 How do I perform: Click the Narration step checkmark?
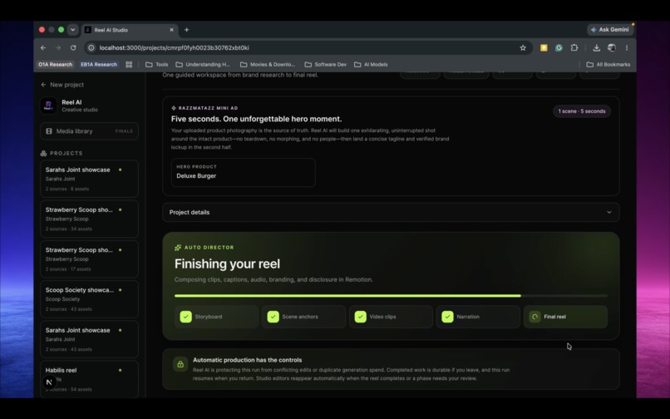[x=447, y=317]
